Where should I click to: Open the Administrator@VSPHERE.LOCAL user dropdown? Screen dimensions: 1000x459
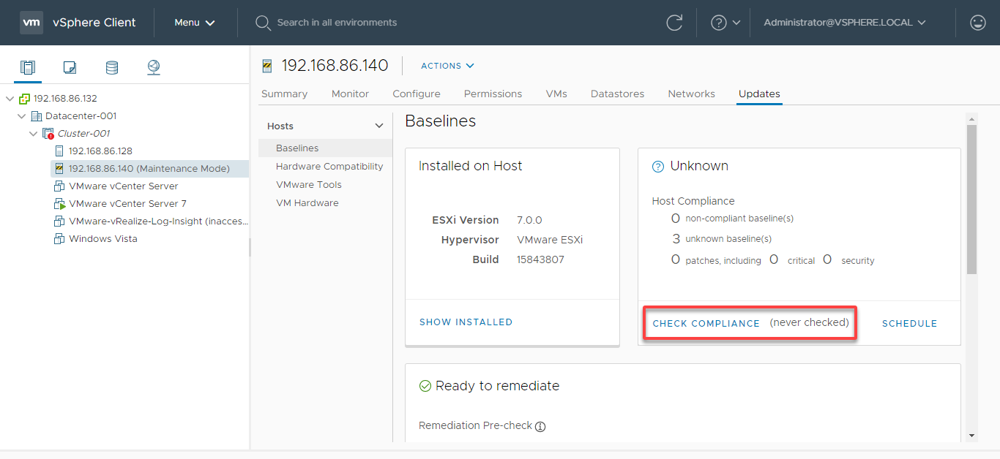click(845, 23)
